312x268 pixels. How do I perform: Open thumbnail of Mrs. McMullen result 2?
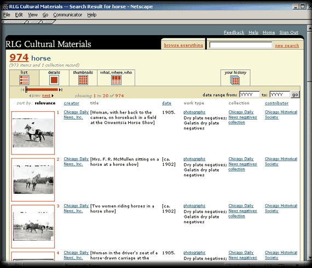[x=33, y=180]
